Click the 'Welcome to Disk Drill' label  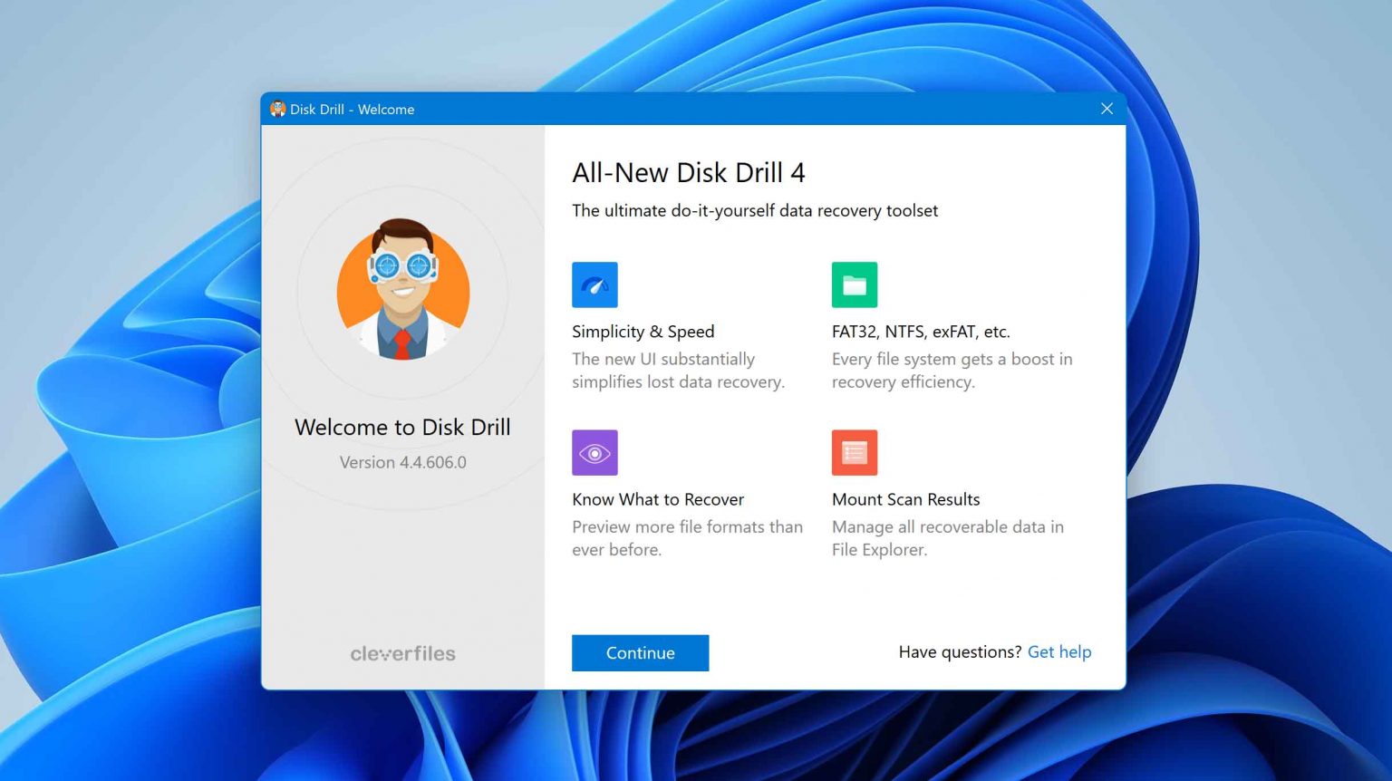pos(403,427)
